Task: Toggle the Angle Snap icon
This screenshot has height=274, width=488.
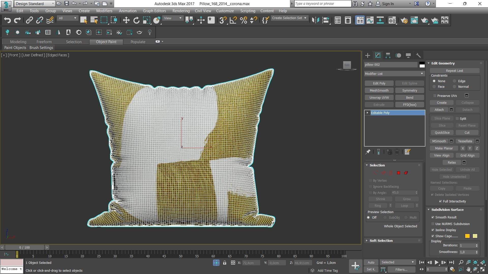Action: 233,20
